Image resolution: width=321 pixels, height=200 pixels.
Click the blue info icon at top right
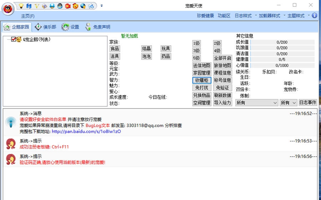314,16
